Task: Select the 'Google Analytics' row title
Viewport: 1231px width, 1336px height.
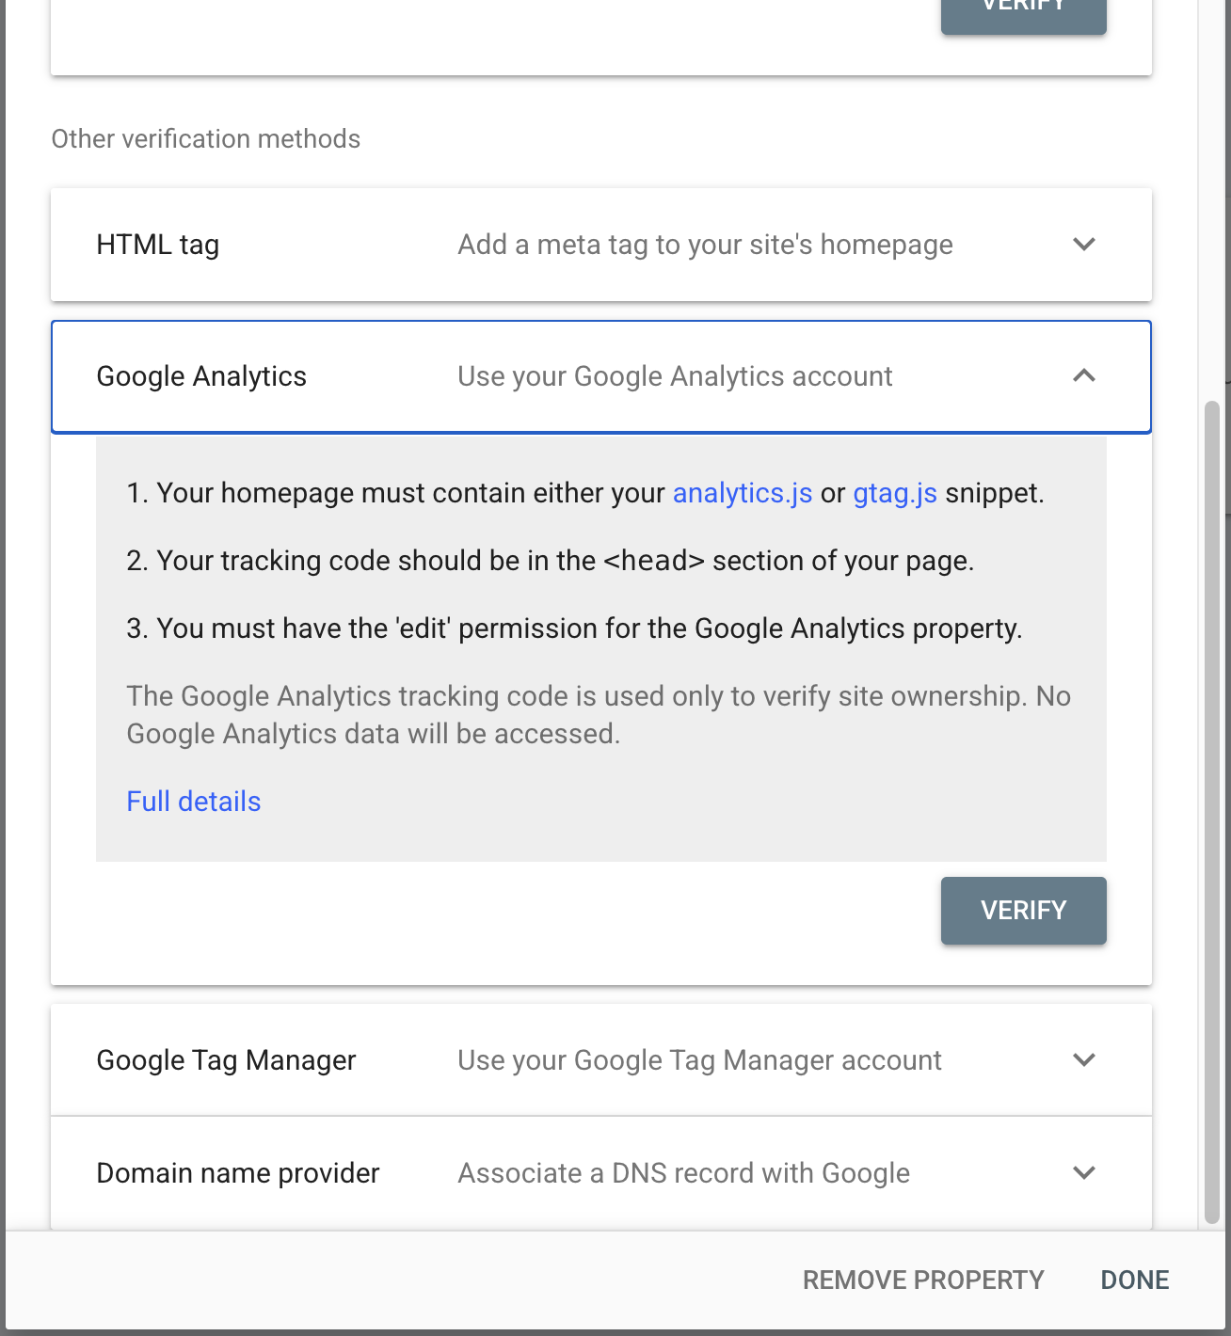Action: coord(201,376)
